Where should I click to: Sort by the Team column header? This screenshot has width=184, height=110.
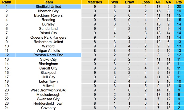[48, 2]
